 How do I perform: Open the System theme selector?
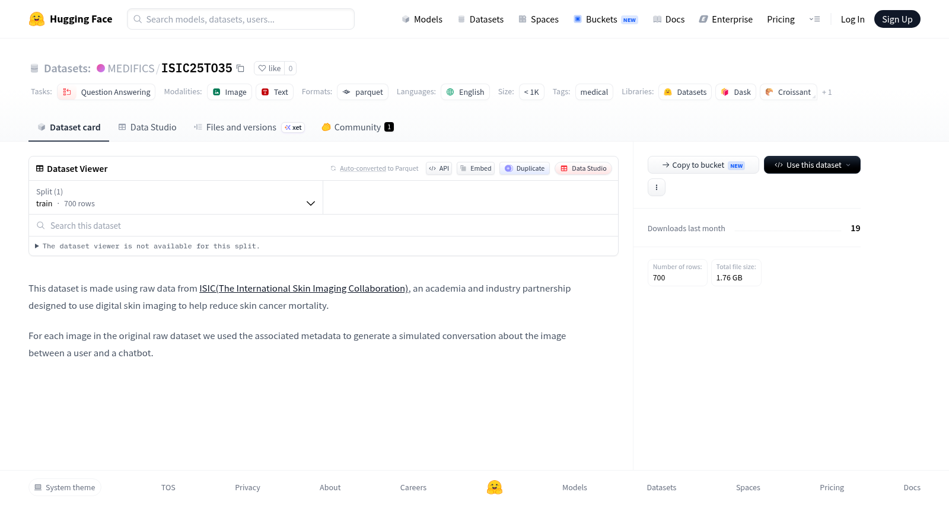tap(65, 487)
